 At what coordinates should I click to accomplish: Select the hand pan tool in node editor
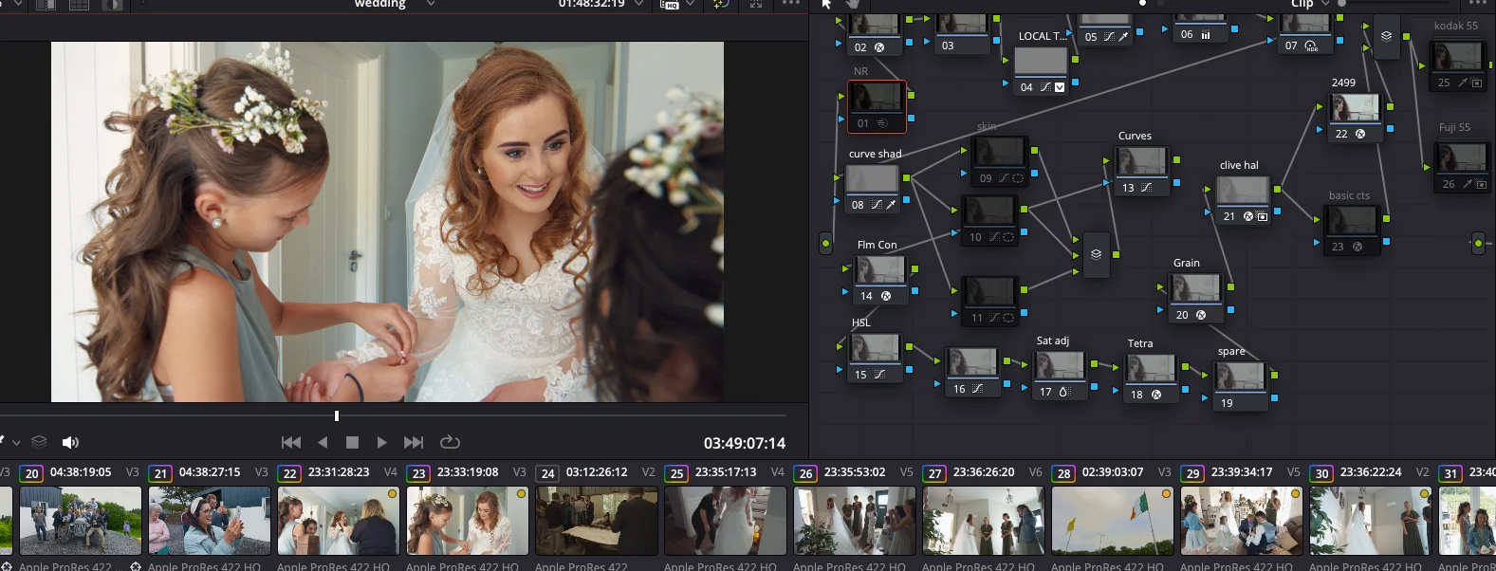pyautogui.click(x=853, y=4)
